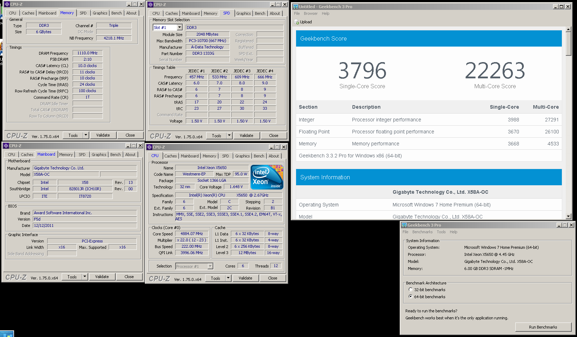Click the Memory performance description text
This screenshot has height=337, width=577.
pyautogui.click(x=376, y=144)
